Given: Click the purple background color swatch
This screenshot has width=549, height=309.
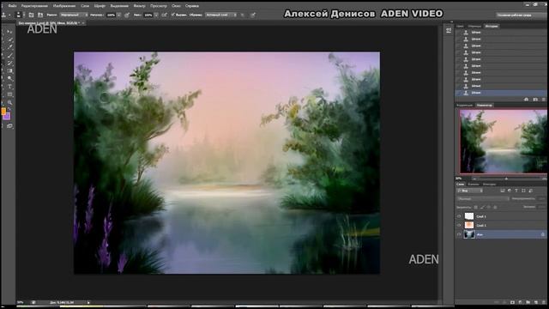Looking at the screenshot, I should [x=7, y=117].
